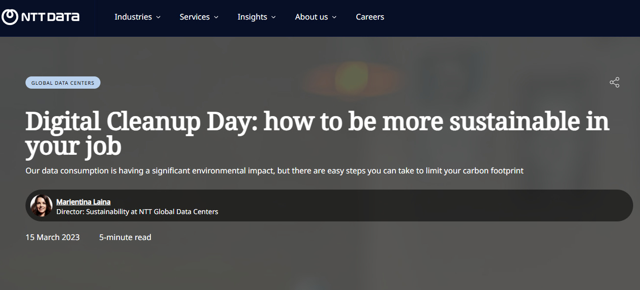Expand the Services menu
This screenshot has width=640, height=290.
coord(199,17)
